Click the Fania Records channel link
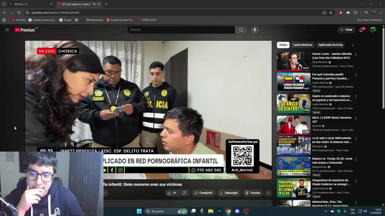Image resolution: width=385 pixels, height=216 pixels. click(320, 62)
